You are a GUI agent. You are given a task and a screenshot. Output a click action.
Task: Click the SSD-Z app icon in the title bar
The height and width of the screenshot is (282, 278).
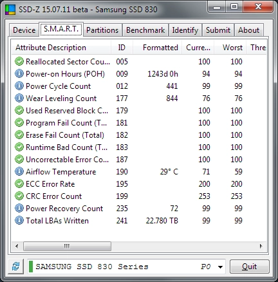click(x=10, y=10)
